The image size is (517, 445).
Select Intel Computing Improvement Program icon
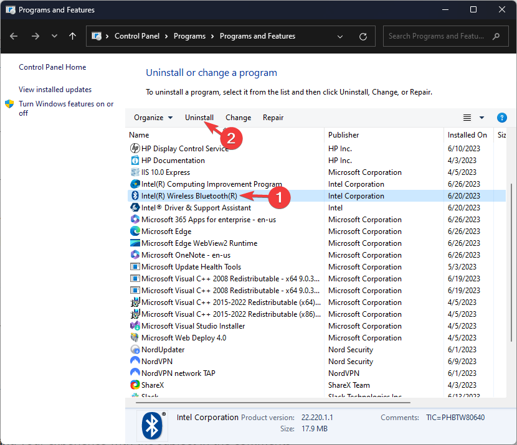(135, 184)
